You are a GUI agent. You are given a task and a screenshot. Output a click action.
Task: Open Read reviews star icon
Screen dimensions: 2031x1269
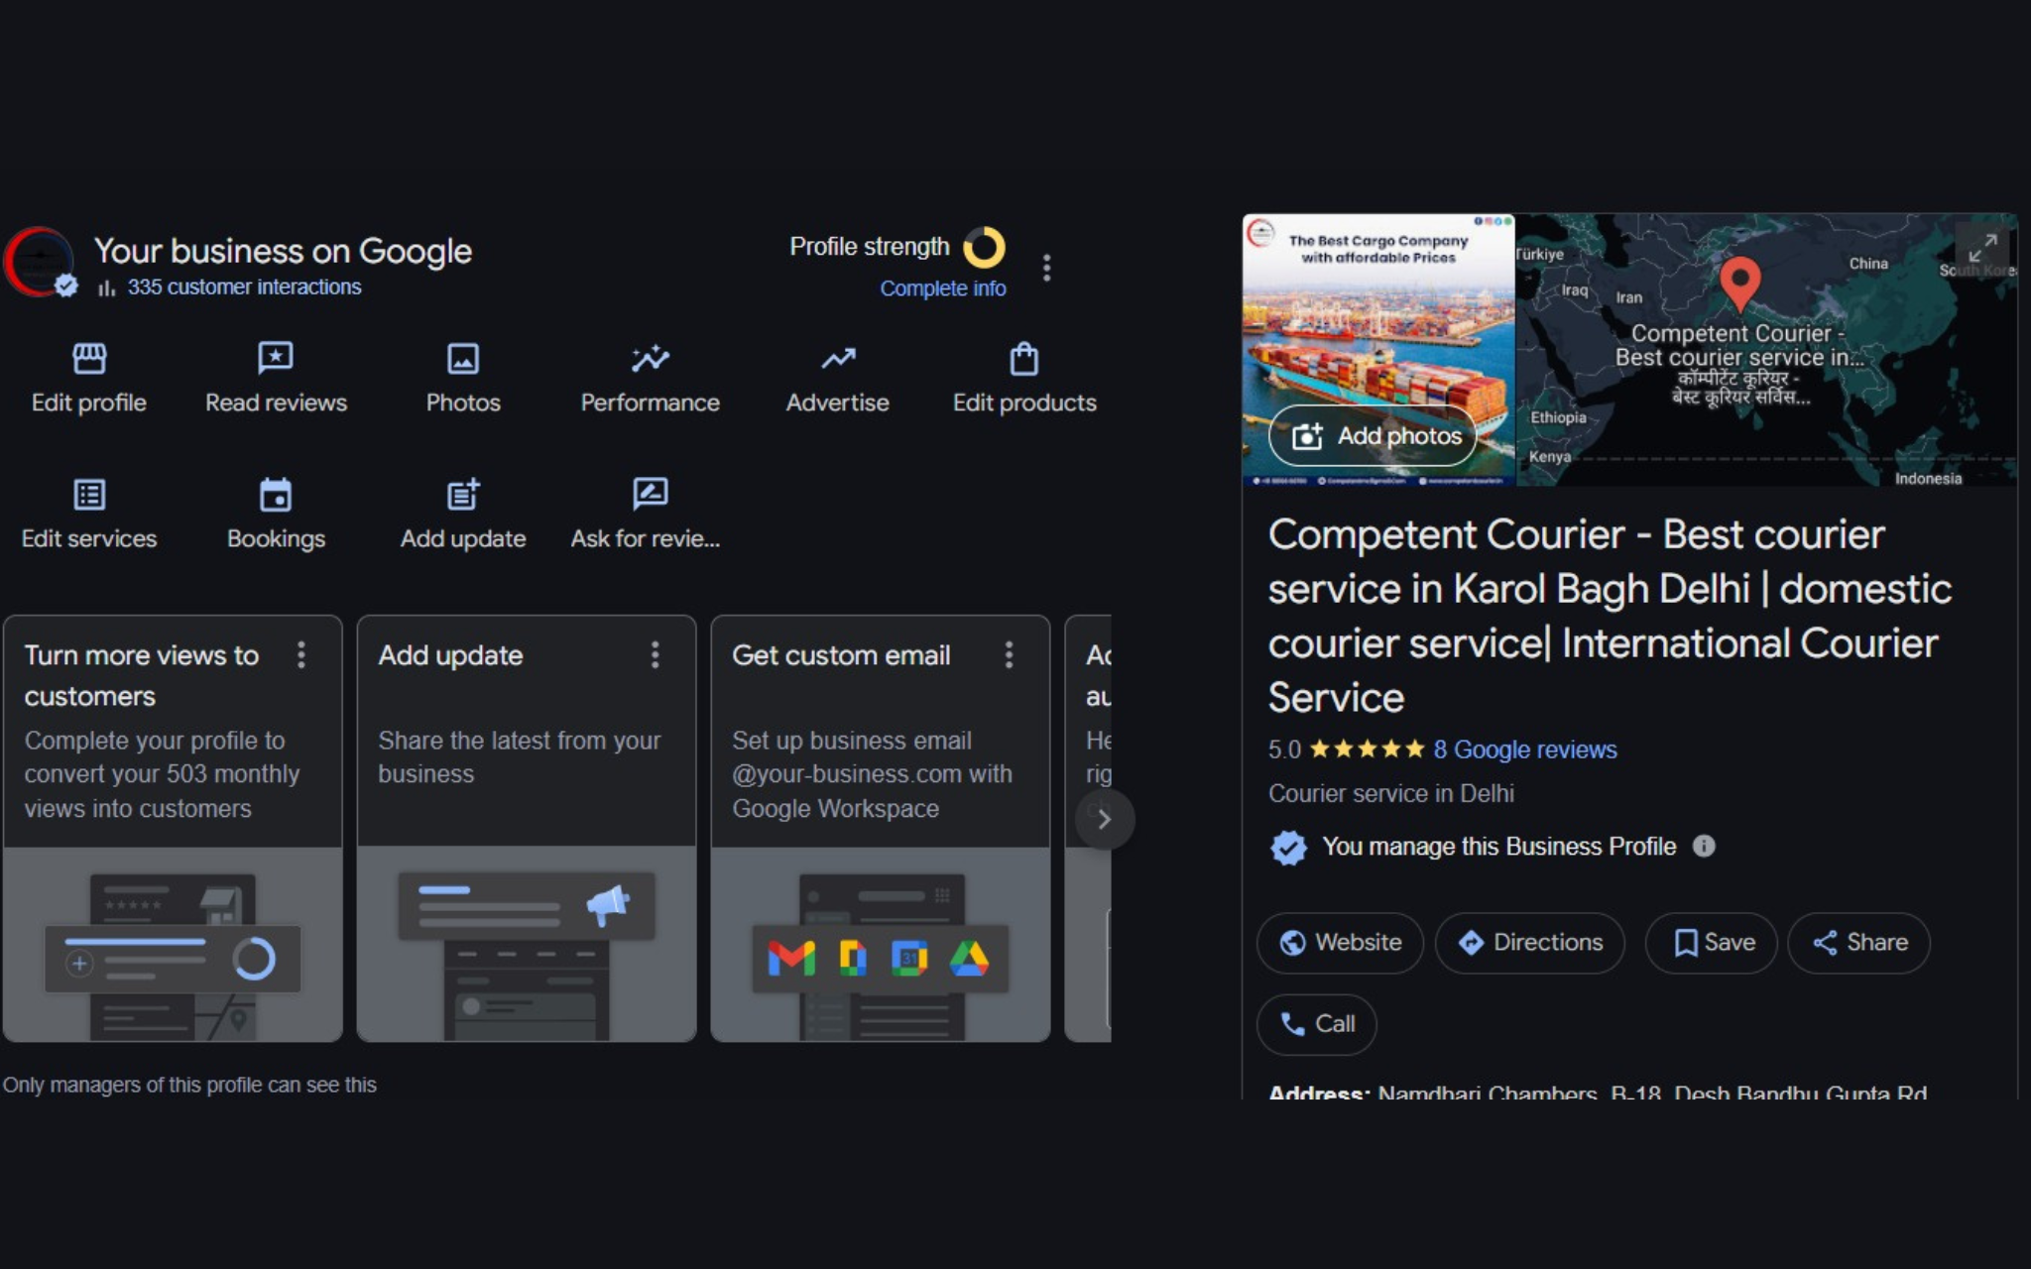pyautogui.click(x=276, y=358)
